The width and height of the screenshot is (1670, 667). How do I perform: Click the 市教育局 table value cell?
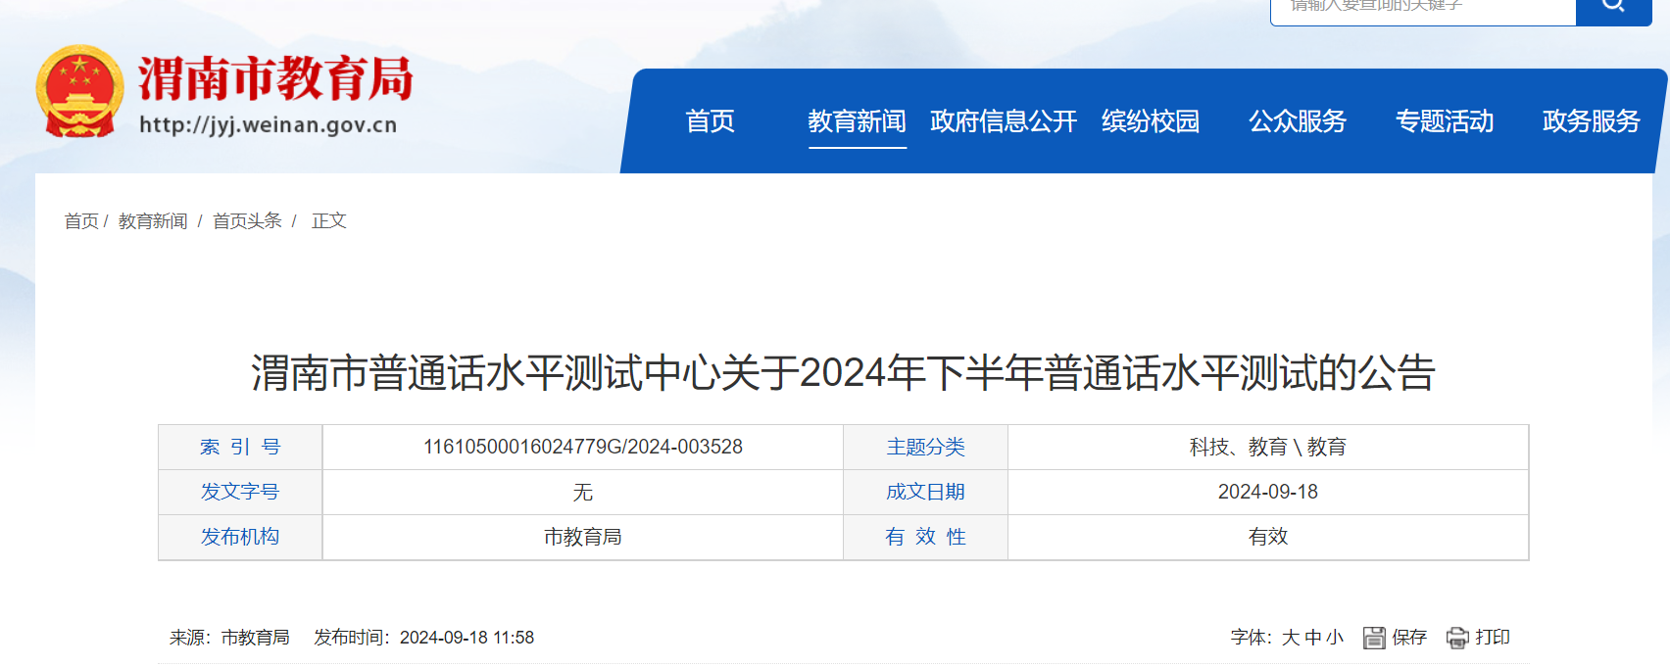[x=583, y=538]
